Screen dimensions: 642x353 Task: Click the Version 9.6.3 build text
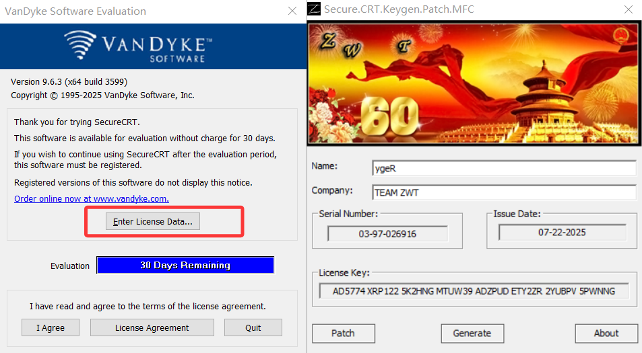click(69, 82)
